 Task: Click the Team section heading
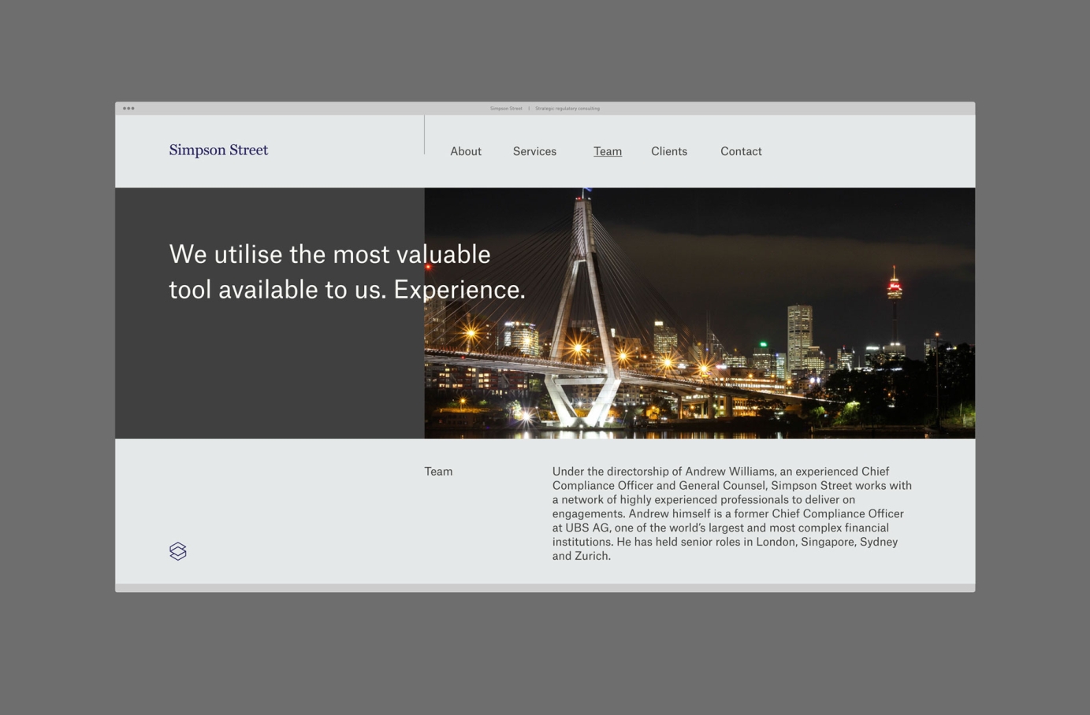pyautogui.click(x=438, y=472)
